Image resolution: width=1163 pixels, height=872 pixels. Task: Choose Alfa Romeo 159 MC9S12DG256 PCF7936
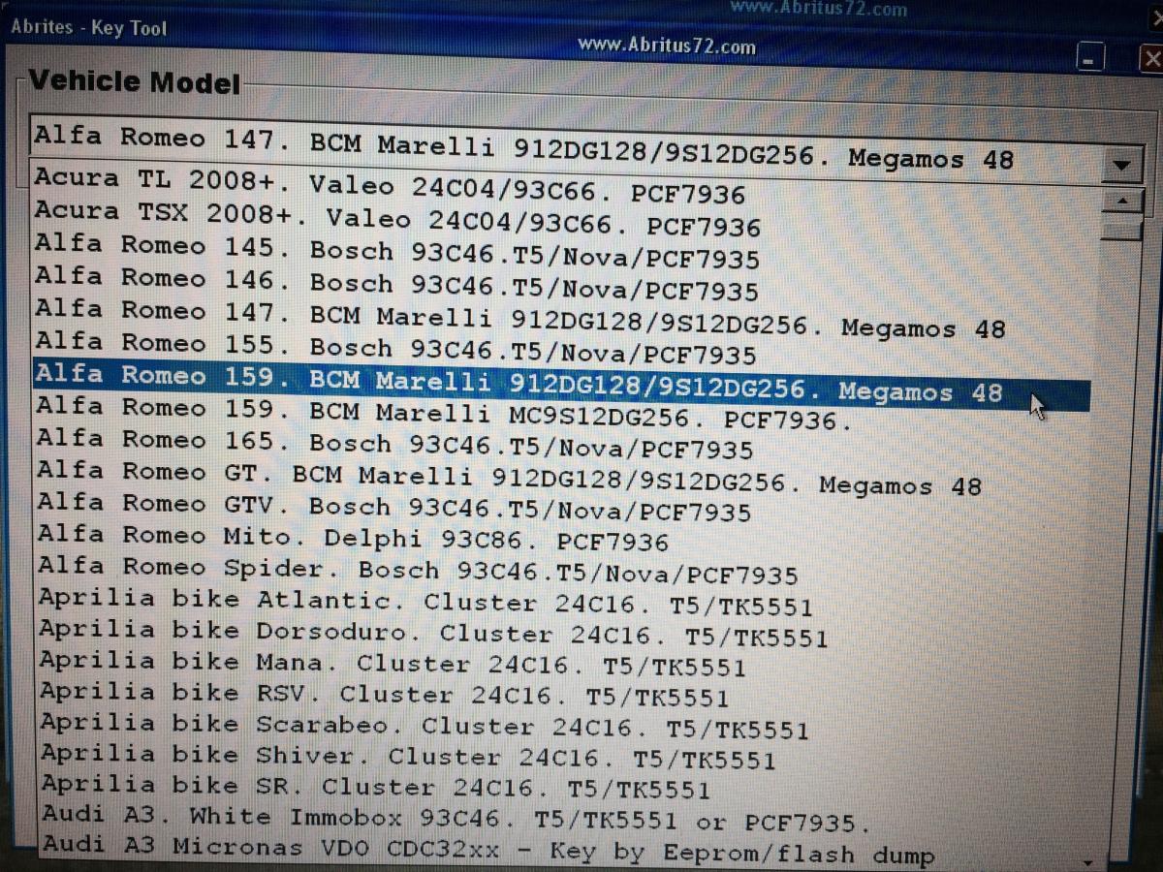coord(444,414)
